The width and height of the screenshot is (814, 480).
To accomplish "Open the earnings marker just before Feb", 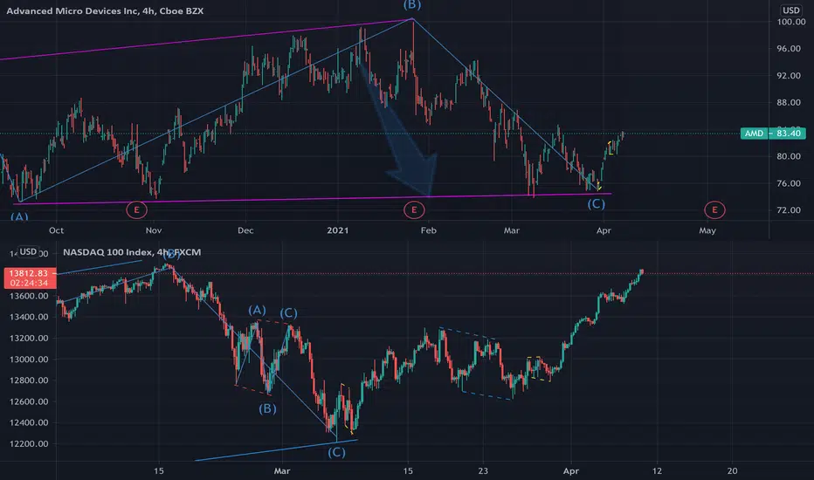I will 414,209.
